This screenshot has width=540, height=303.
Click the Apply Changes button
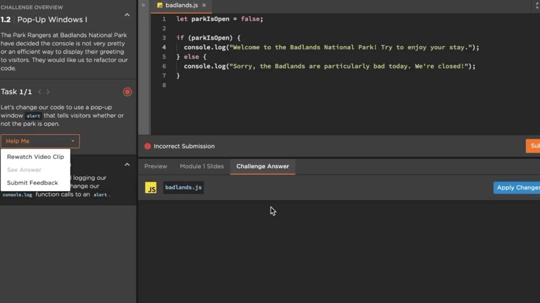point(517,188)
